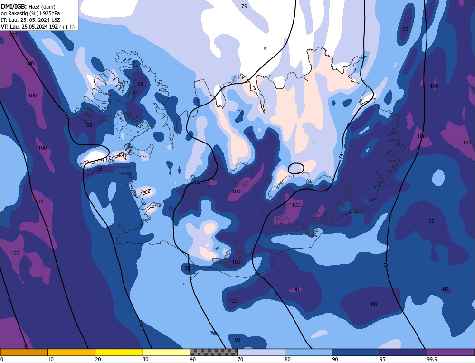Click the light blue 80-90 legend swatch
This screenshot has height=363, width=475.
[x=308, y=352]
